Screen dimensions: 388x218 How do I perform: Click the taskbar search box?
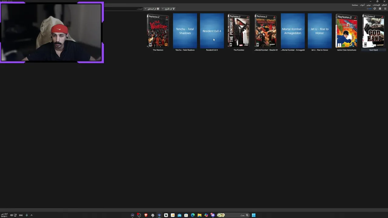(233, 215)
